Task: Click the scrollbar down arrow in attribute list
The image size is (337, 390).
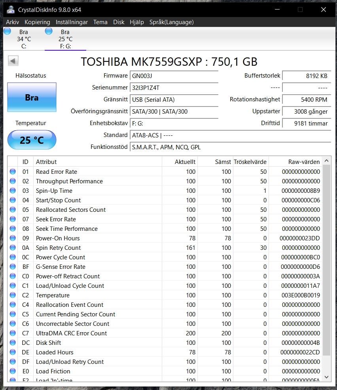Action: coord(327,377)
